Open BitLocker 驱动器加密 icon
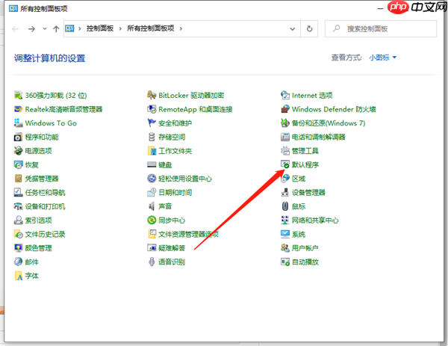 [152, 95]
